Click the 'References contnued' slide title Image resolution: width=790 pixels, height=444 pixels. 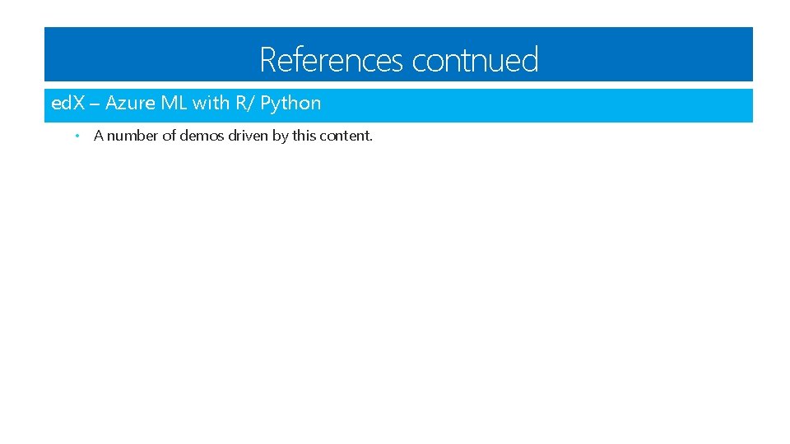click(x=399, y=59)
